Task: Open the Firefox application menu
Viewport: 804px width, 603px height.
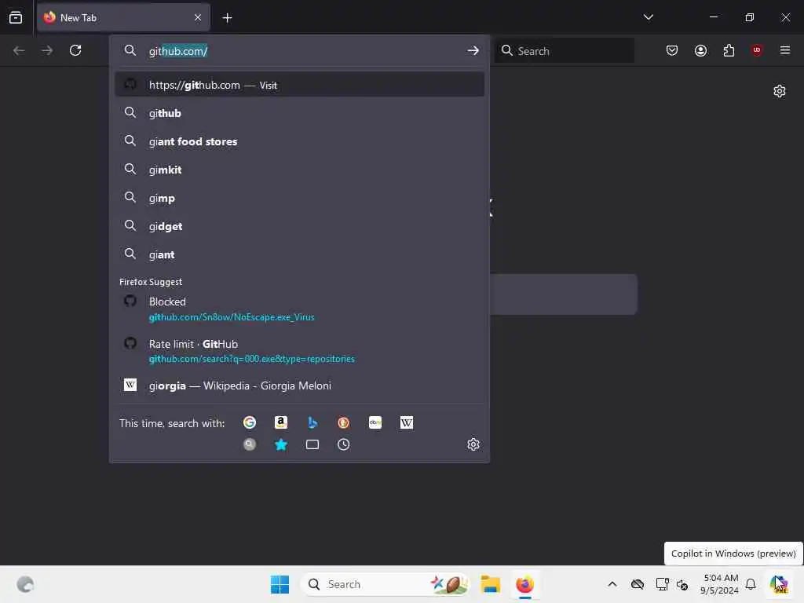Action: 784,50
